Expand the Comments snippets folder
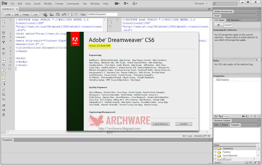The width and height of the screenshot is (262, 165). 215,149
